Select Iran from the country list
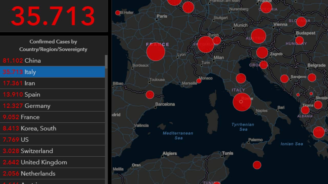Image resolution: width=328 pixels, height=184 pixels. 52,83
